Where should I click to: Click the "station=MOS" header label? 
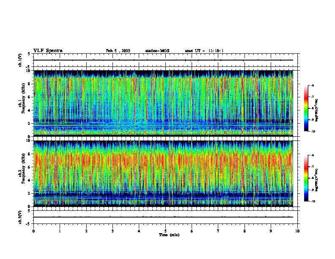pyautogui.click(x=157, y=51)
